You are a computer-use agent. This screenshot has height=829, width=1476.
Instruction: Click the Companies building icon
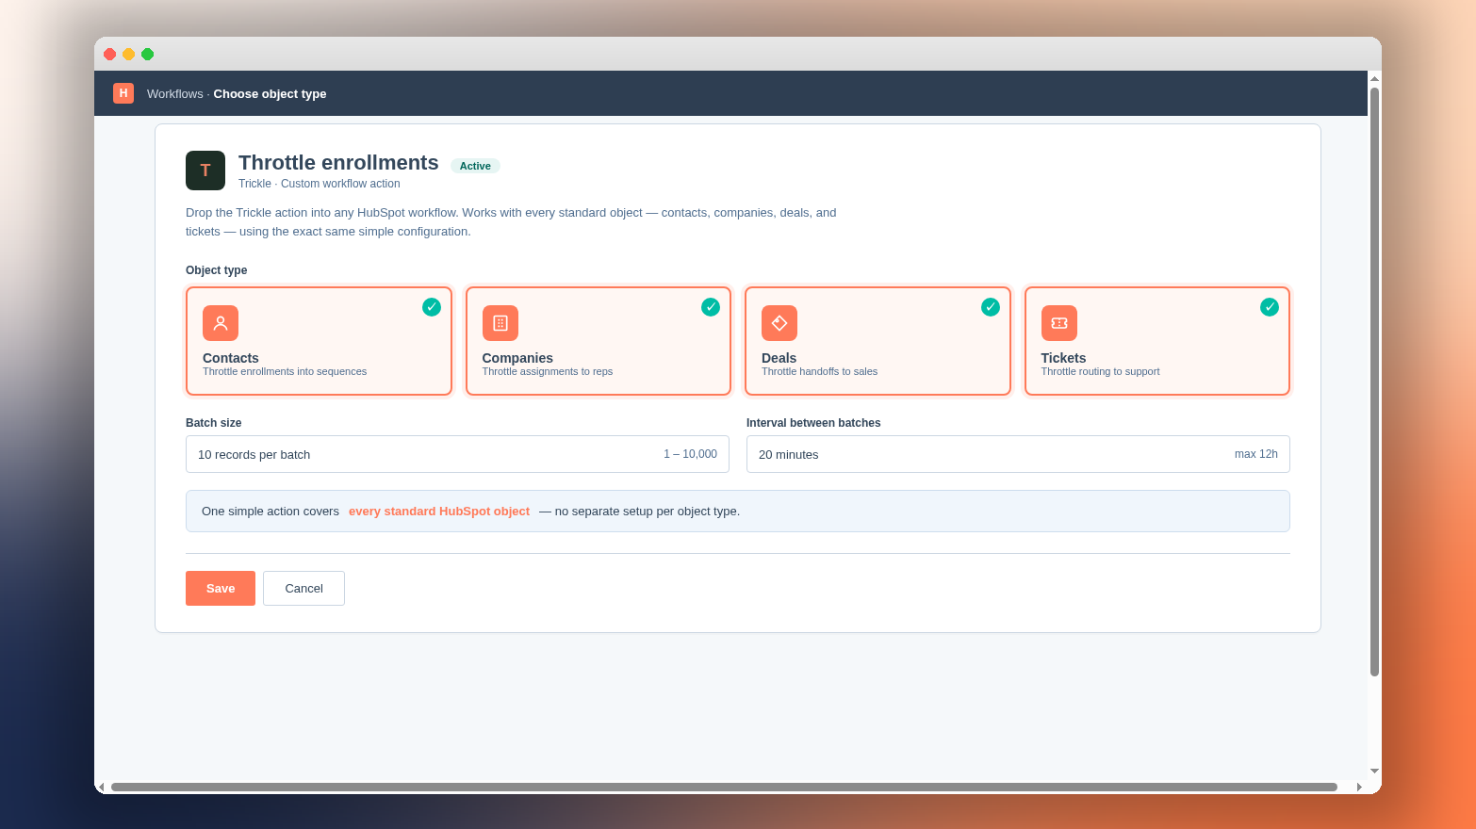pyautogui.click(x=500, y=323)
